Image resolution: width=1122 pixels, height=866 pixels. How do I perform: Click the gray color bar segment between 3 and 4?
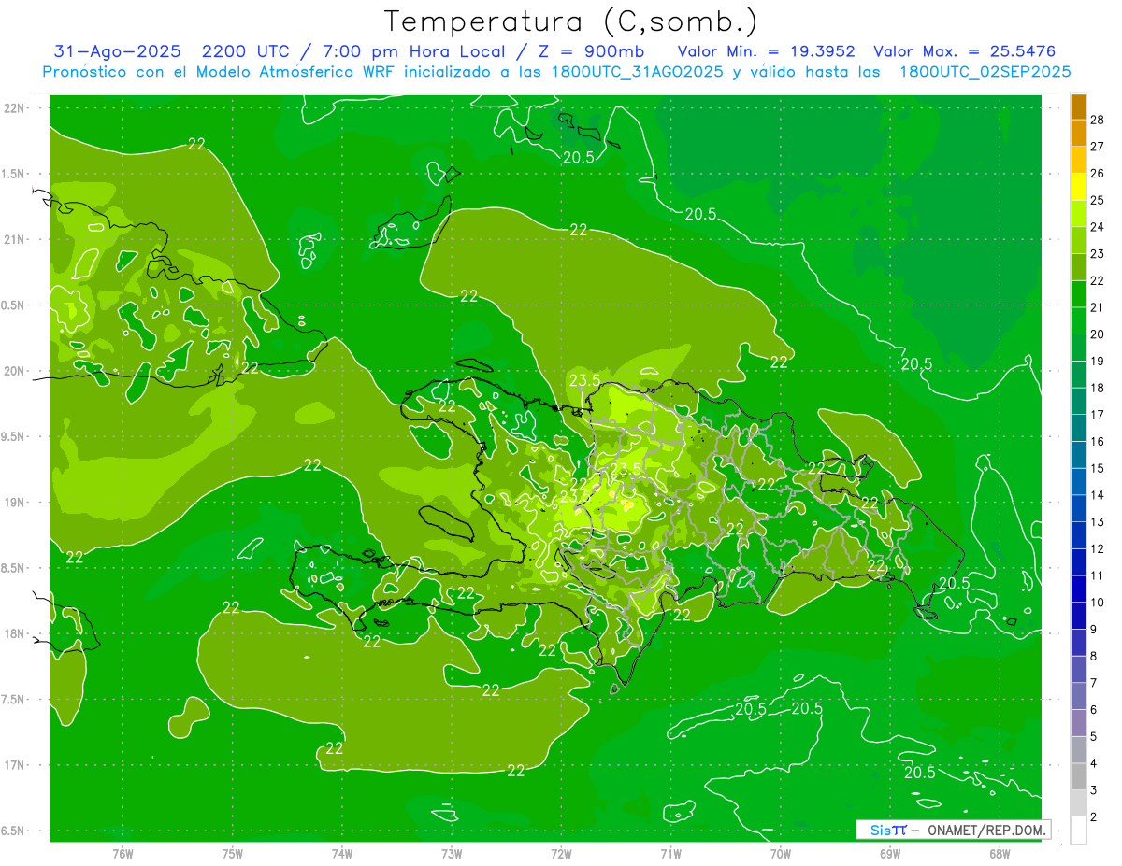click(1079, 776)
